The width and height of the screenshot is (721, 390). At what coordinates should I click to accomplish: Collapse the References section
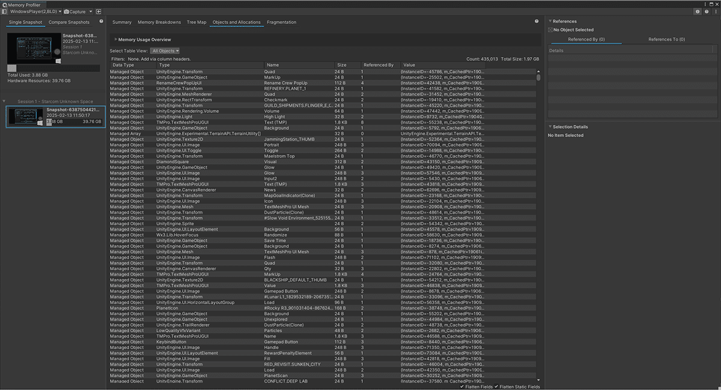550,21
